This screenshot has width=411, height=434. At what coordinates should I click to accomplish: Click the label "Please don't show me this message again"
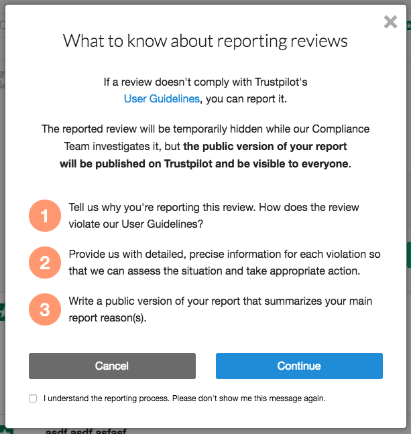coord(249,399)
